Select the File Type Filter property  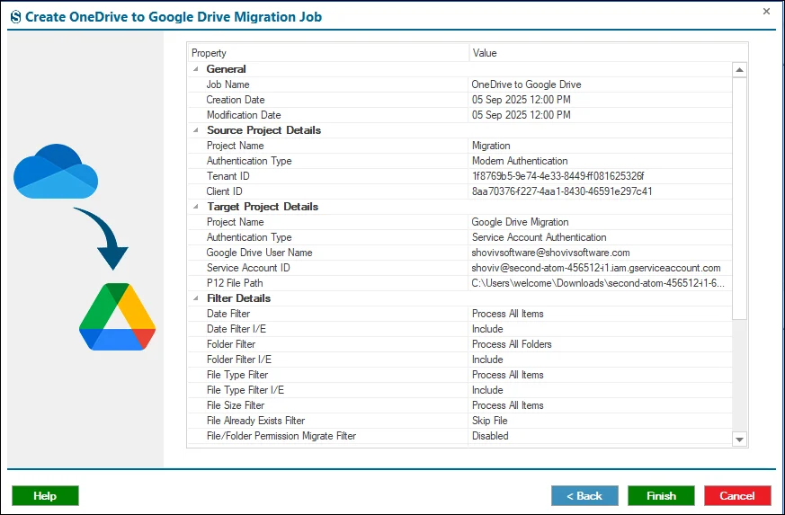pos(237,375)
